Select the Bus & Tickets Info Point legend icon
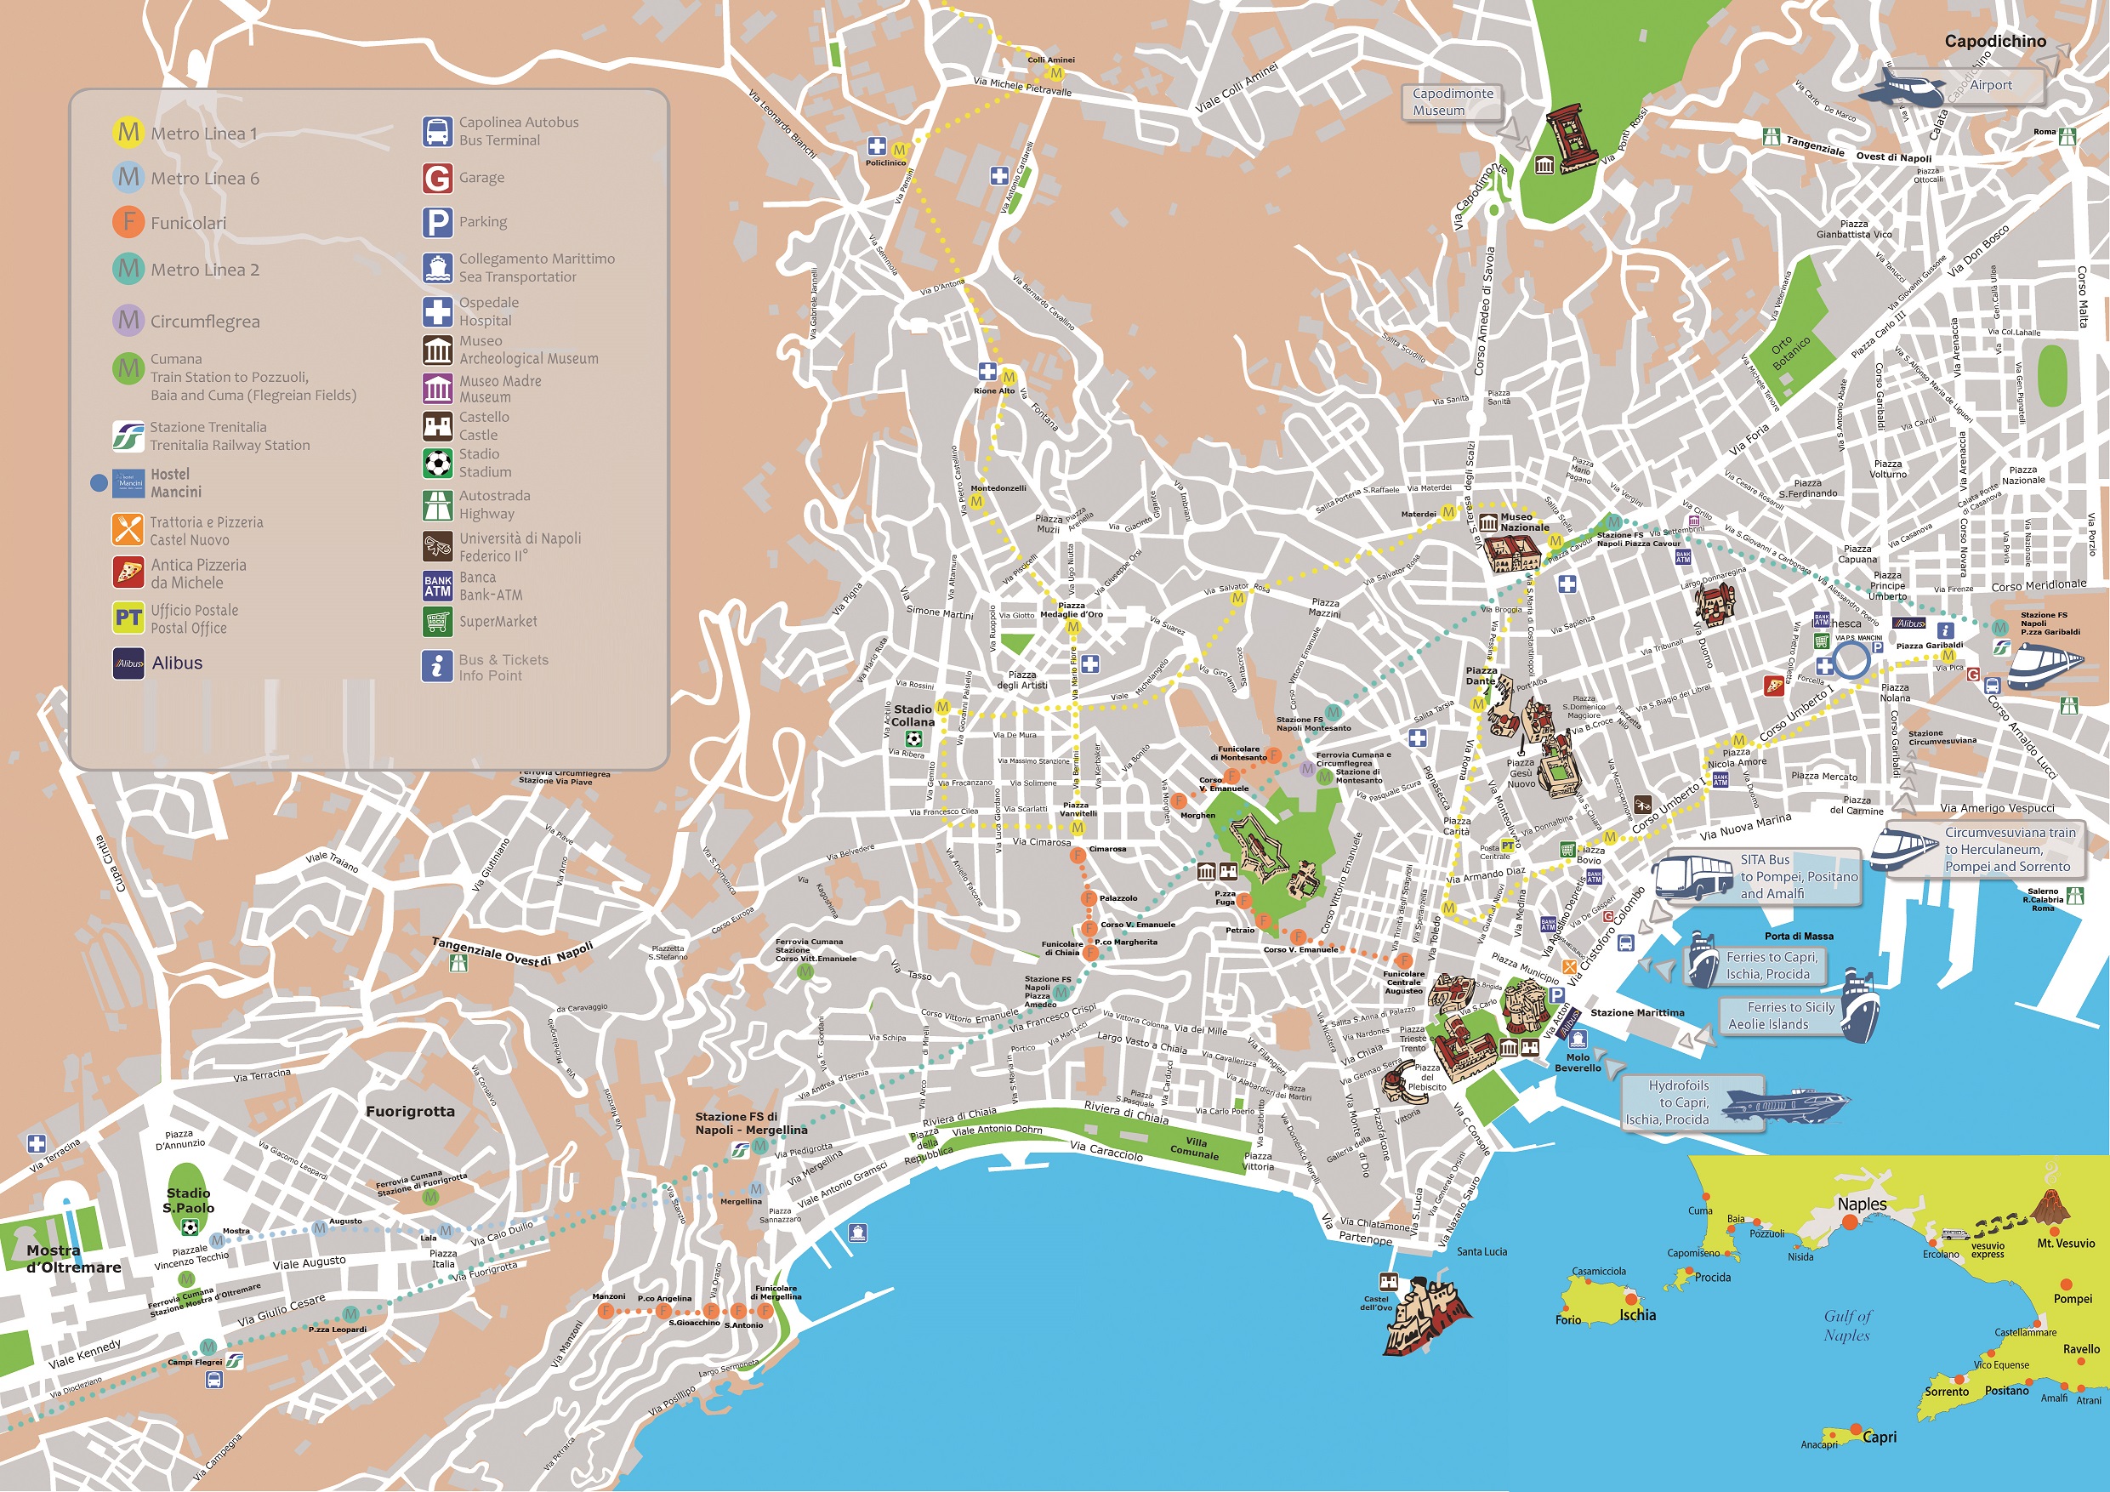This screenshot has height=1492, width=2110. pos(437,665)
